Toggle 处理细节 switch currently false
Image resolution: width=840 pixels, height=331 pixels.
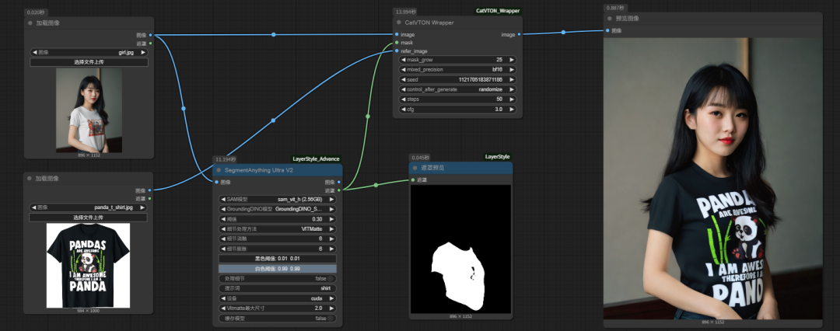click(278, 278)
